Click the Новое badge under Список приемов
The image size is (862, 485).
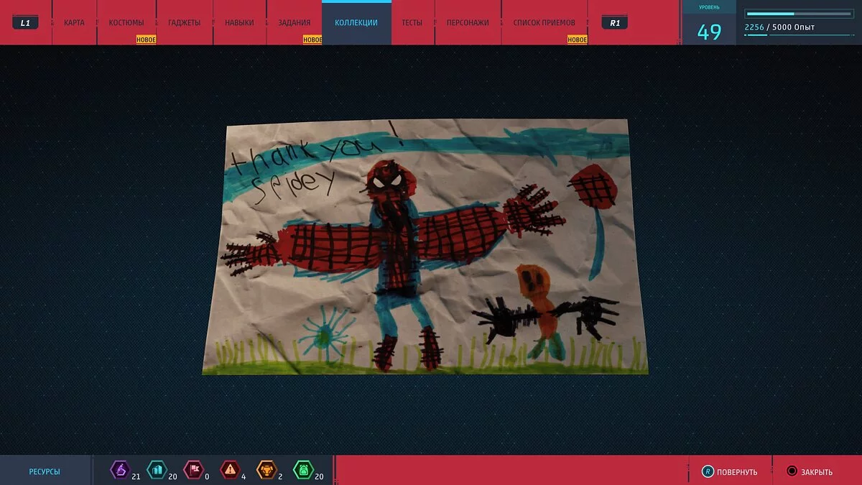click(x=578, y=40)
